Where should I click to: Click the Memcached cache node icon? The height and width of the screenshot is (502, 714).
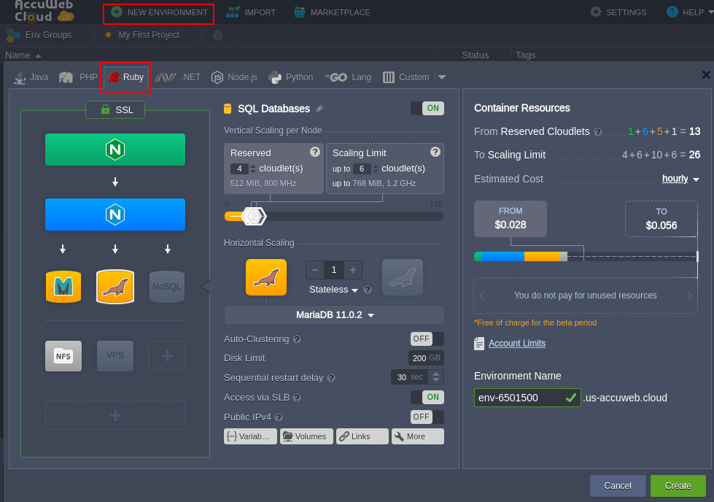click(x=63, y=287)
